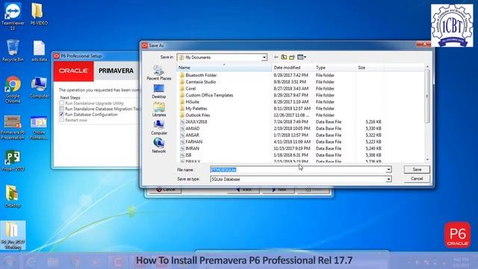Toggle the Restart now checkbox

coord(62,120)
